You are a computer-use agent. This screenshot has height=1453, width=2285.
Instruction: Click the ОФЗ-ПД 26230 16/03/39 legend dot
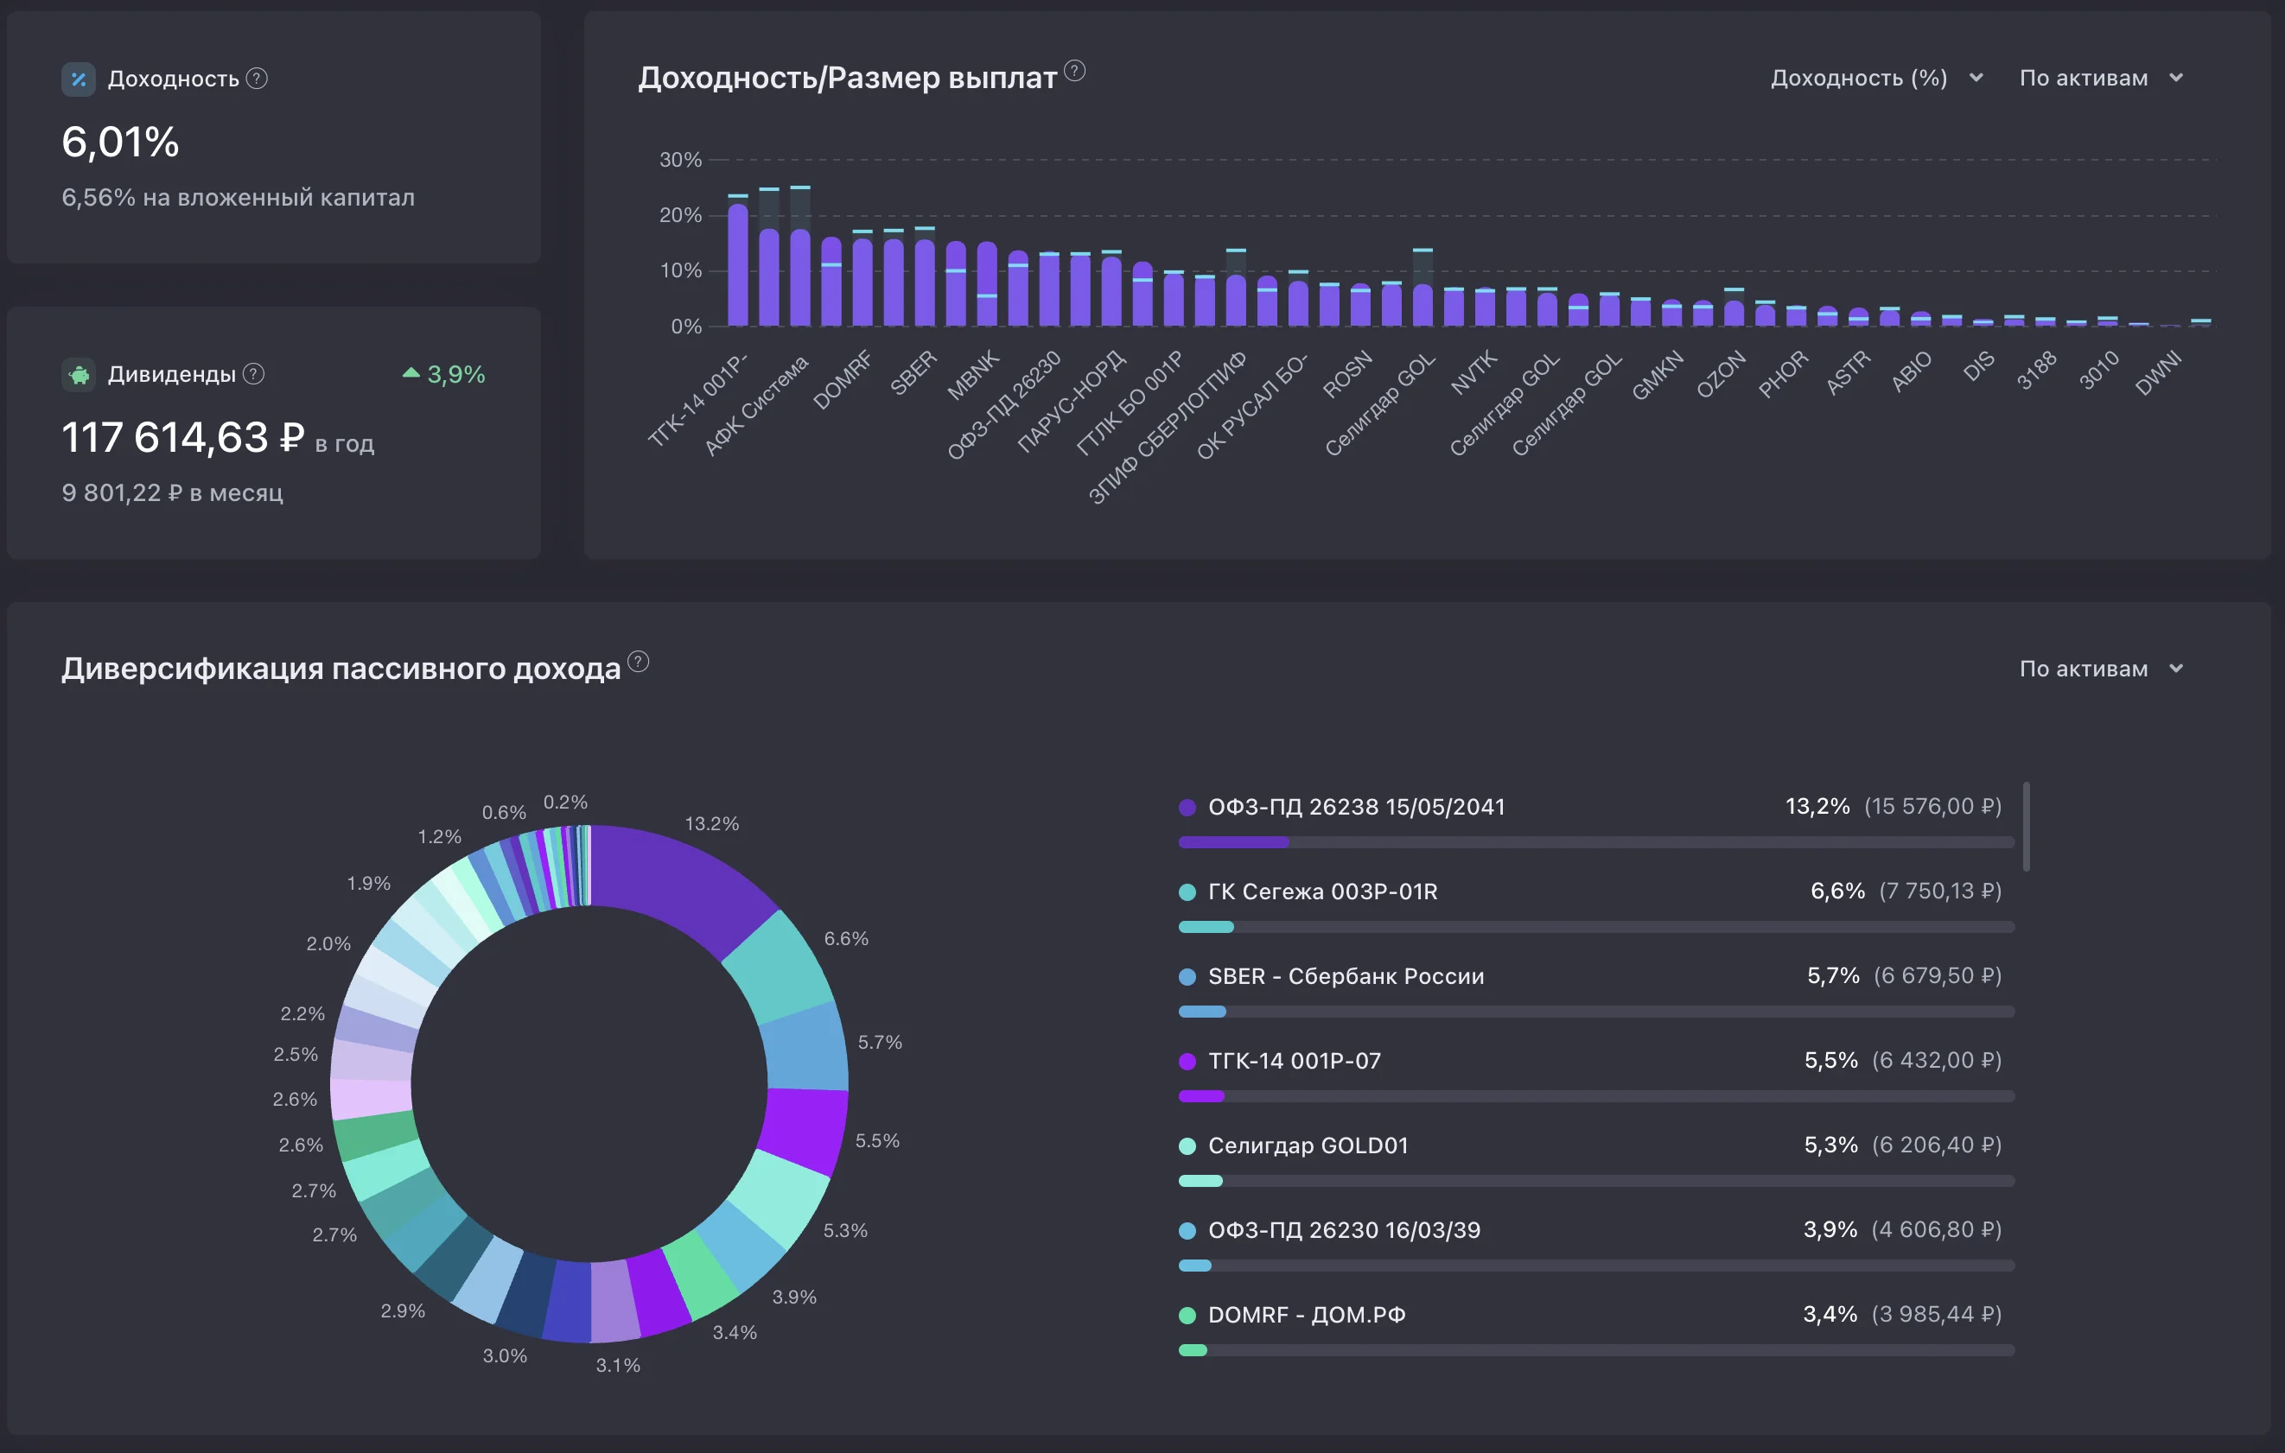[1187, 1230]
